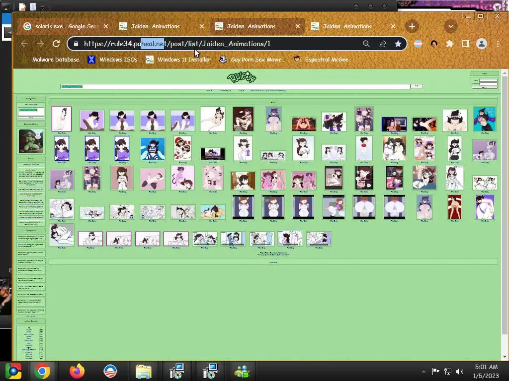Open the Espectral McGee bookmark
Viewport: 509px width, 381px height.
pyautogui.click(x=321, y=60)
